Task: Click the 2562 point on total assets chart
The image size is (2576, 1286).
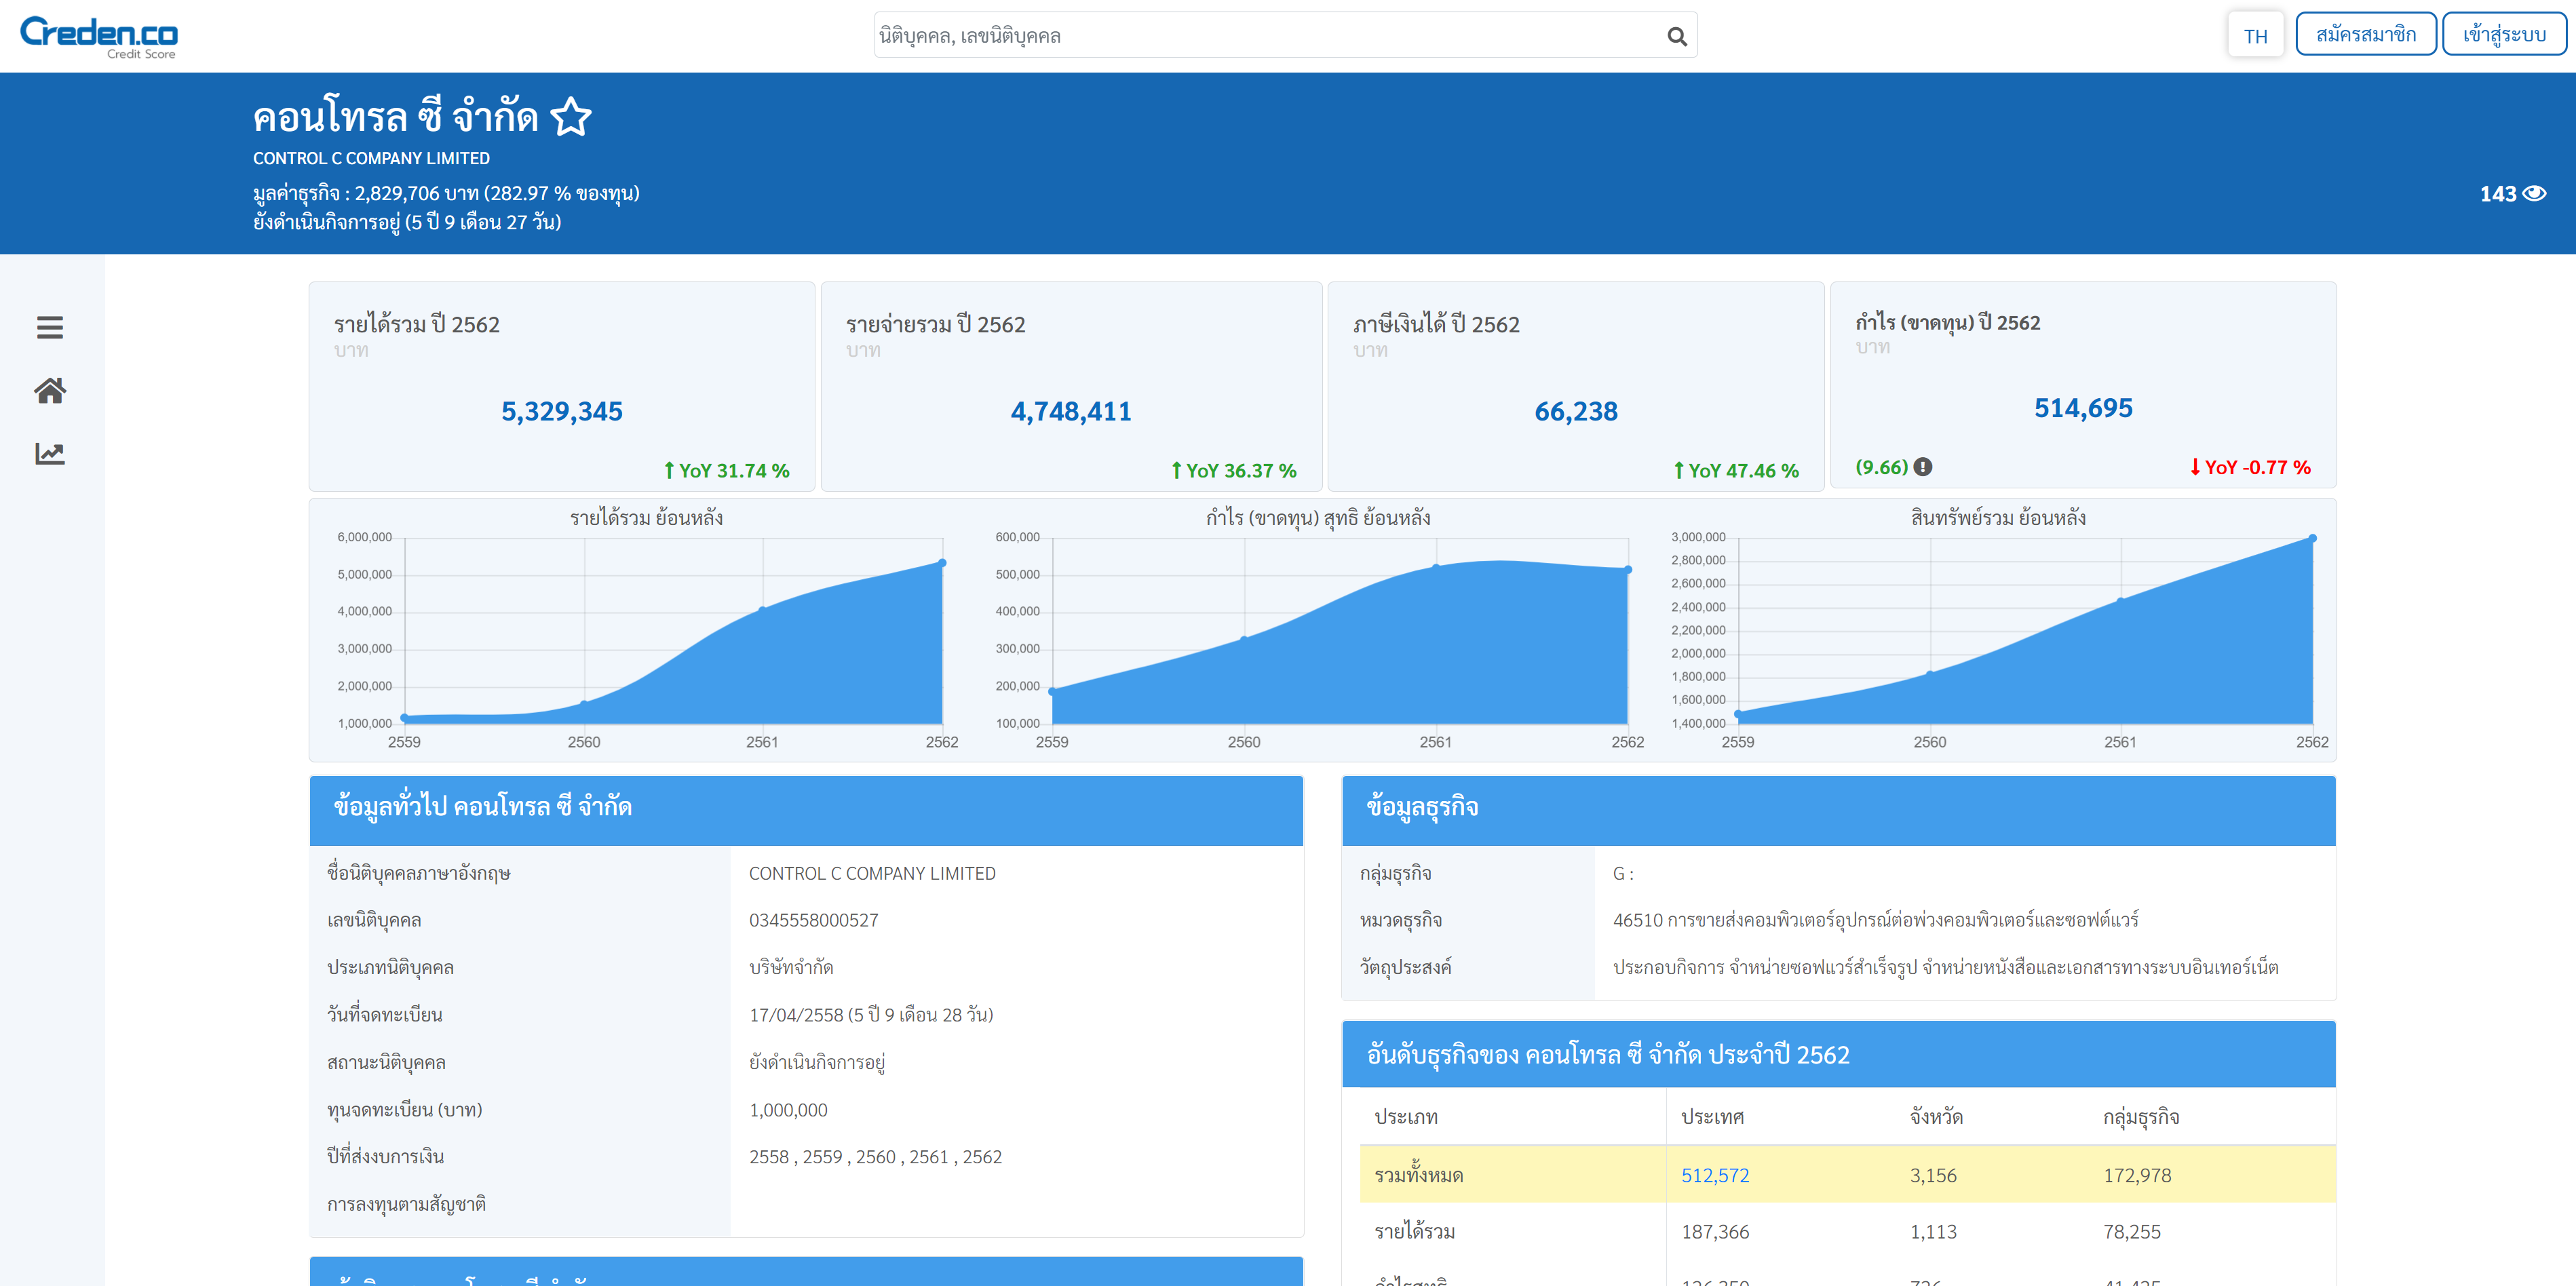Action: pos(2312,538)
